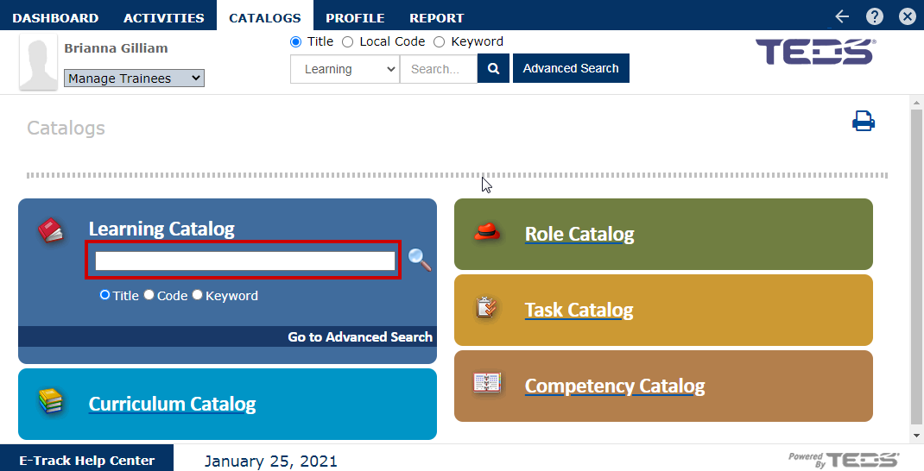Click the magnifying glass in Learning Catalog
The width and height of the screenshot is (924, 471).
(420, 259)
